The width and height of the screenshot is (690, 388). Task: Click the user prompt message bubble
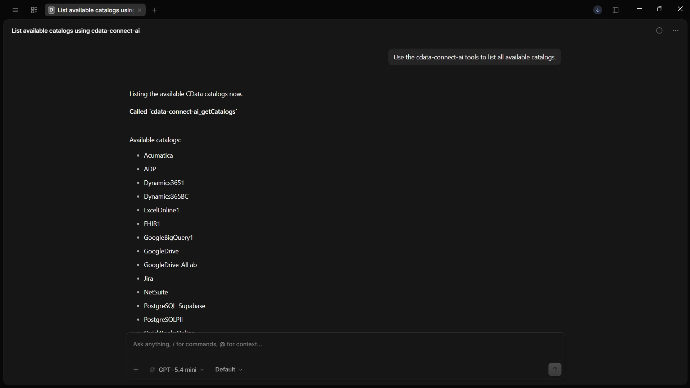[475, 57]
